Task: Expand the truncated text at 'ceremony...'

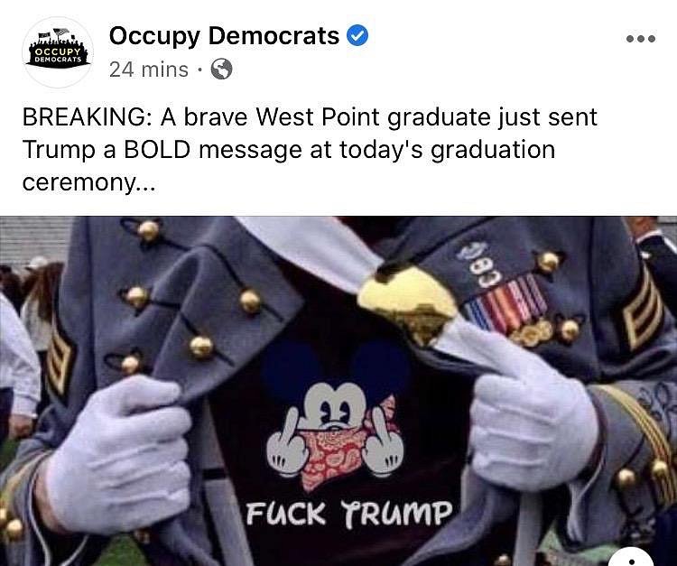Action: coord(88,182)
